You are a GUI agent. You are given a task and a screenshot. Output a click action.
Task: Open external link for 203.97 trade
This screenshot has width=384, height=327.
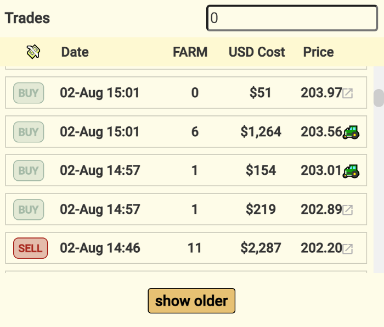tap(347, 93)
